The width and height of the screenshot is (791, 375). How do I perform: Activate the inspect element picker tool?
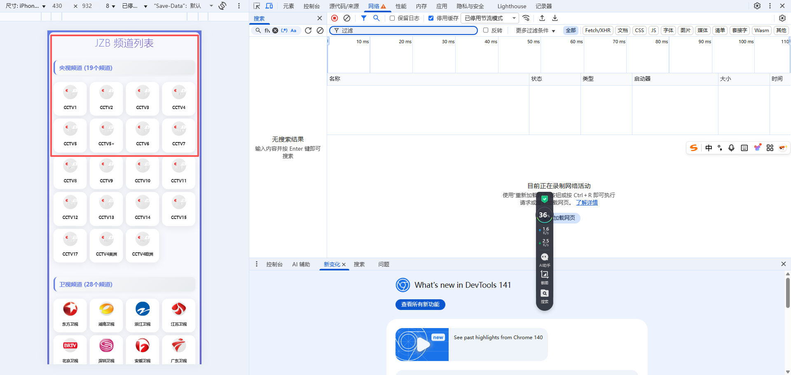point(257,6)
